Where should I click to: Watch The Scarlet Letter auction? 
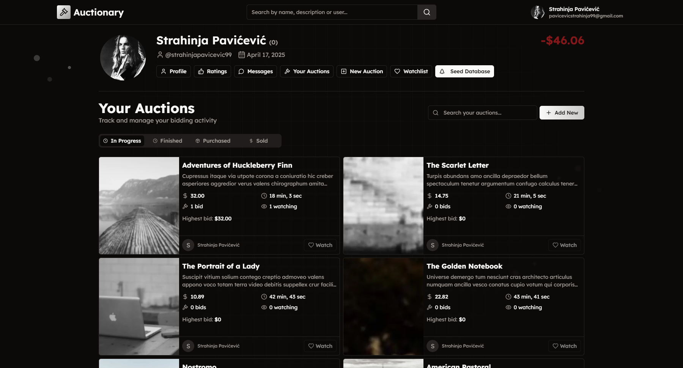(x=565, y=245)
